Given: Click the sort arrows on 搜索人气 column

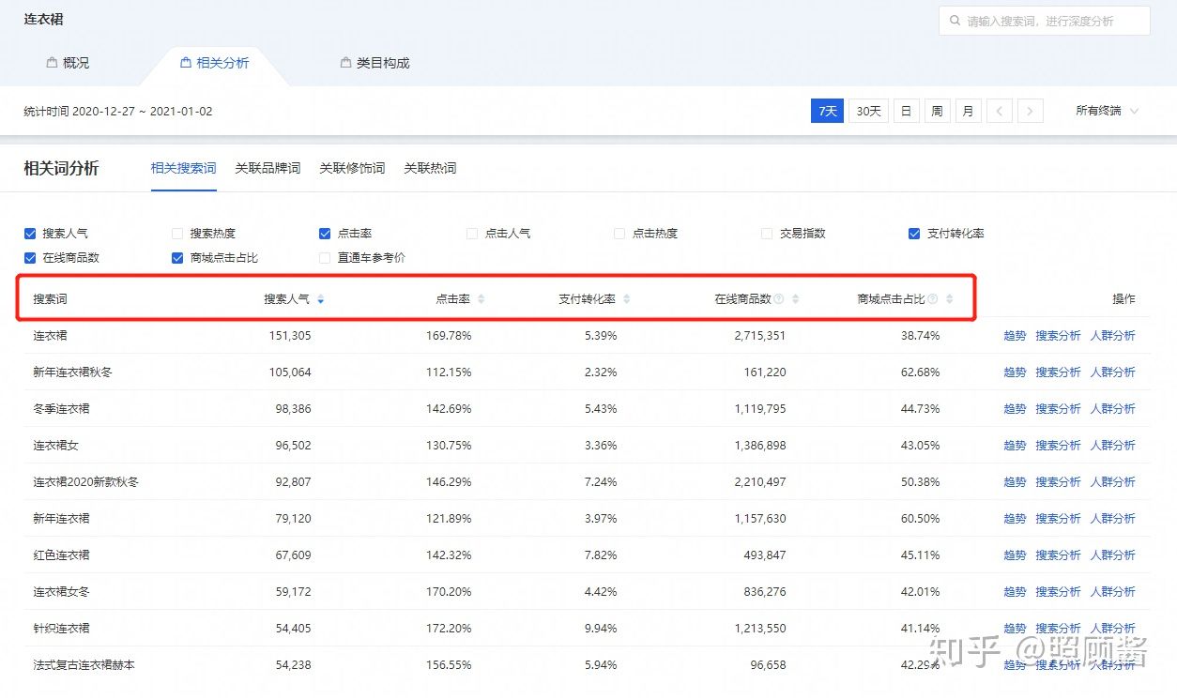Looking at the screenshot, I should [x=319, y=298].
